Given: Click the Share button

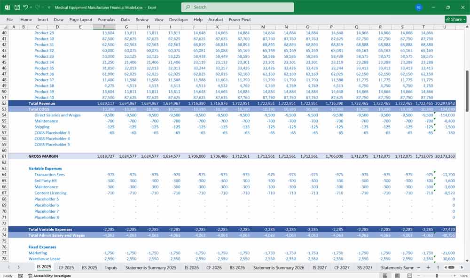Looking at the screenshot, I should [452, 19].
